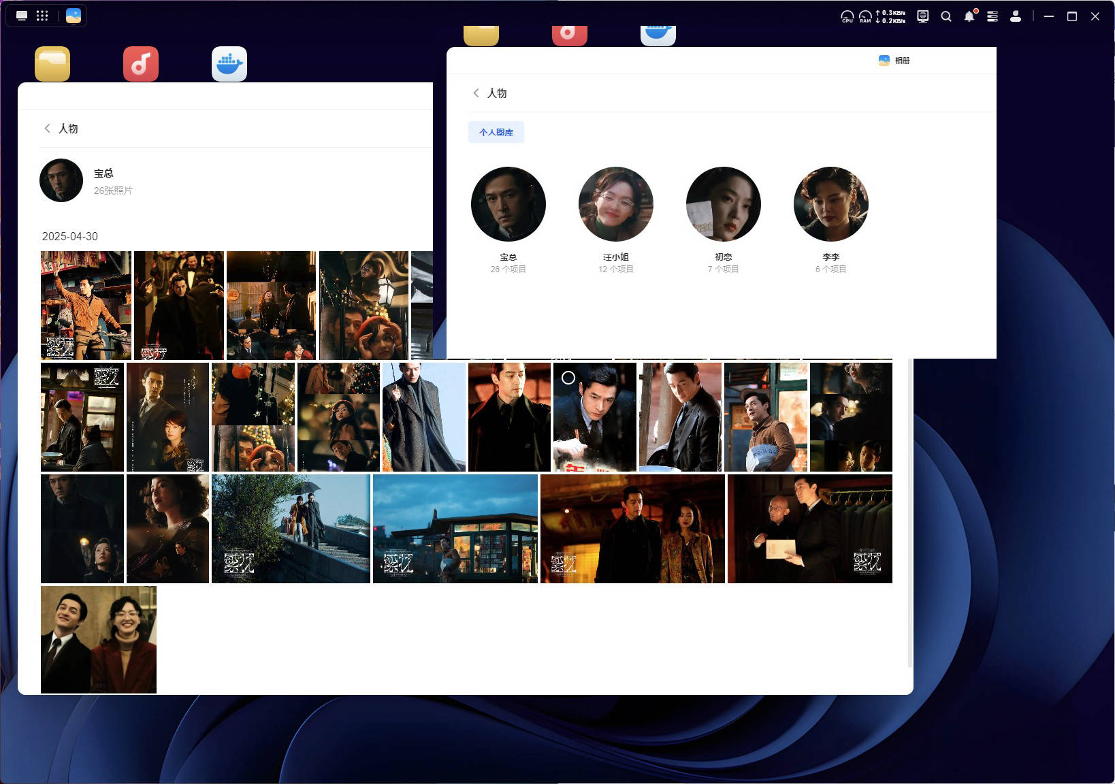Screen dimensions: 1115x784
Task: Switch to the Photos app in taskbar
Action: coord(74,16)
